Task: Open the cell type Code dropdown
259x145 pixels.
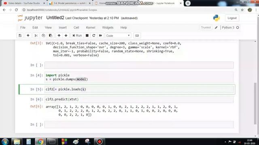Action: pyautogui.click(x=118, y=36)
